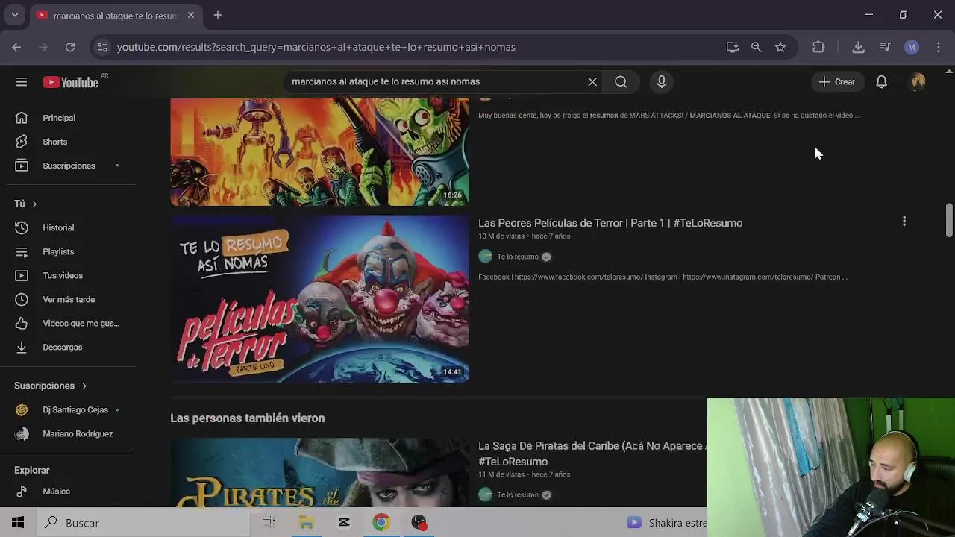Click the Historial clock icon
955x537 pixels.
point(22,227)
